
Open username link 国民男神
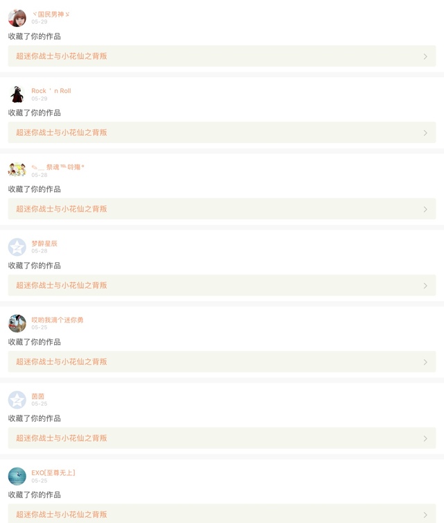(51, 14)
